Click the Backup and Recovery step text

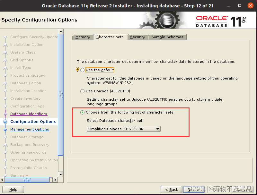[30, 145]
